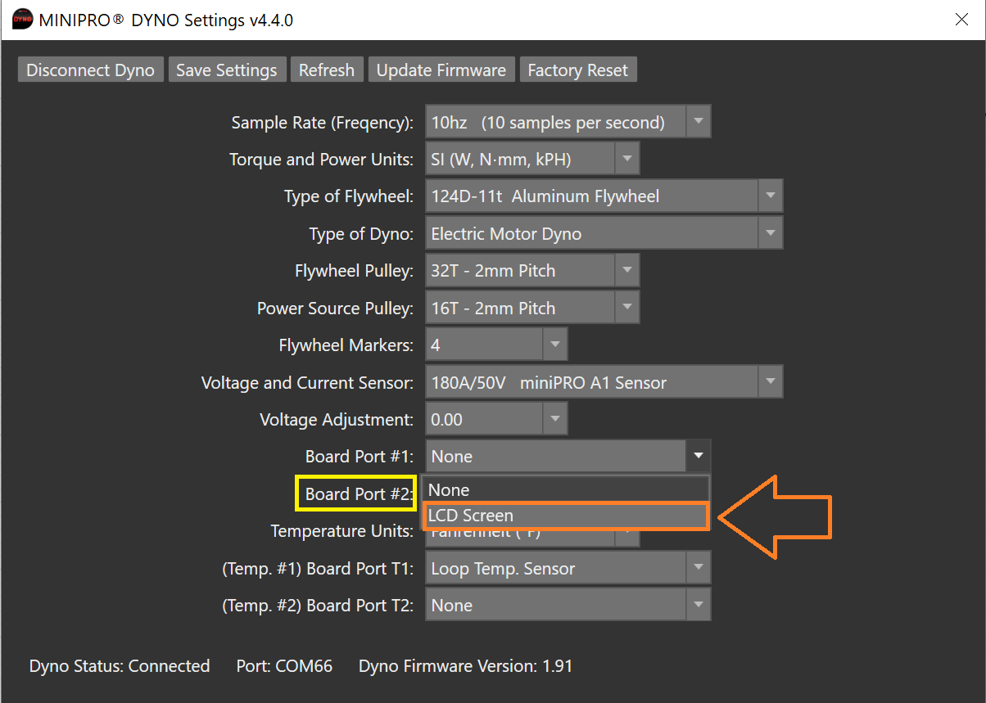Viewport: 986px width, 703px height.
Task: Click the "Voltage Adjustment:" label
Action: click(x=337, y=420)
